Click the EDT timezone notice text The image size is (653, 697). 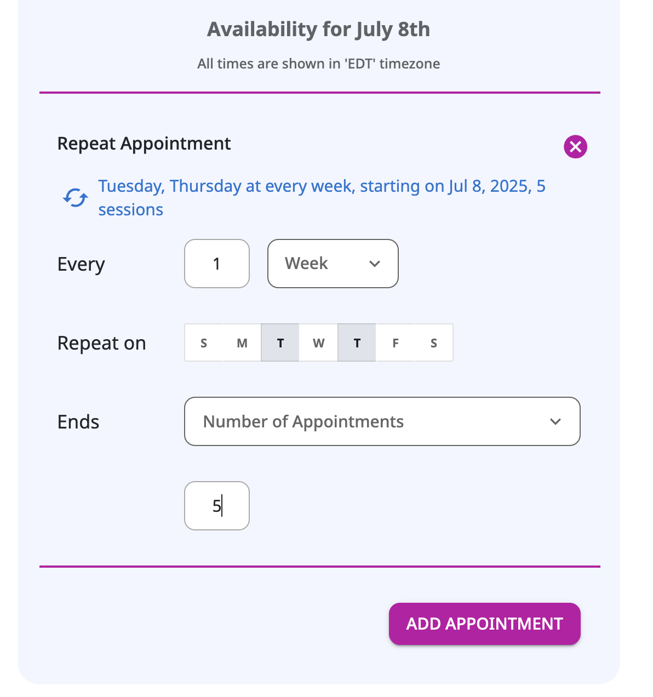(318, 64)
